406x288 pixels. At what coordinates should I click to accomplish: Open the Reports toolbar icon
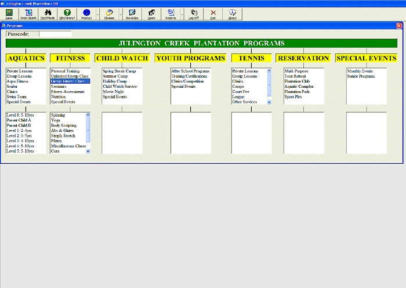tap(171, 14)
